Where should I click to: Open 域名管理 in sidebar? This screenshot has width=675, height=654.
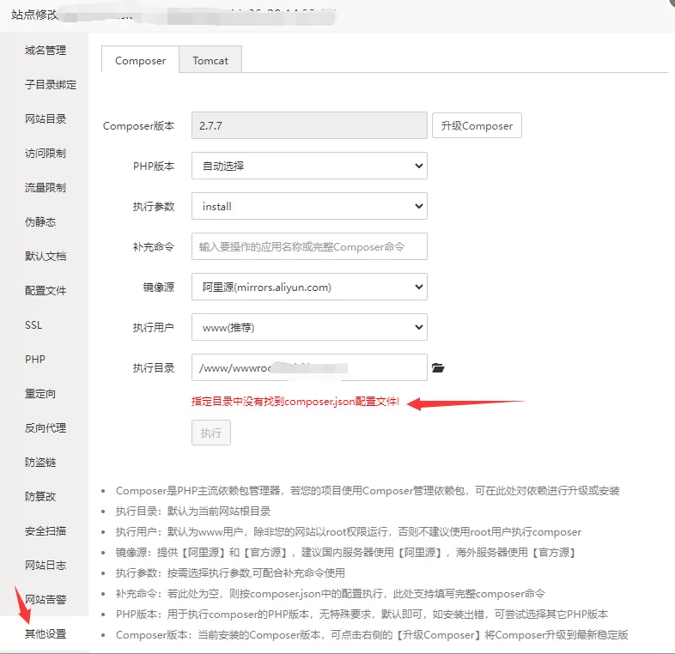coord(46,51)
